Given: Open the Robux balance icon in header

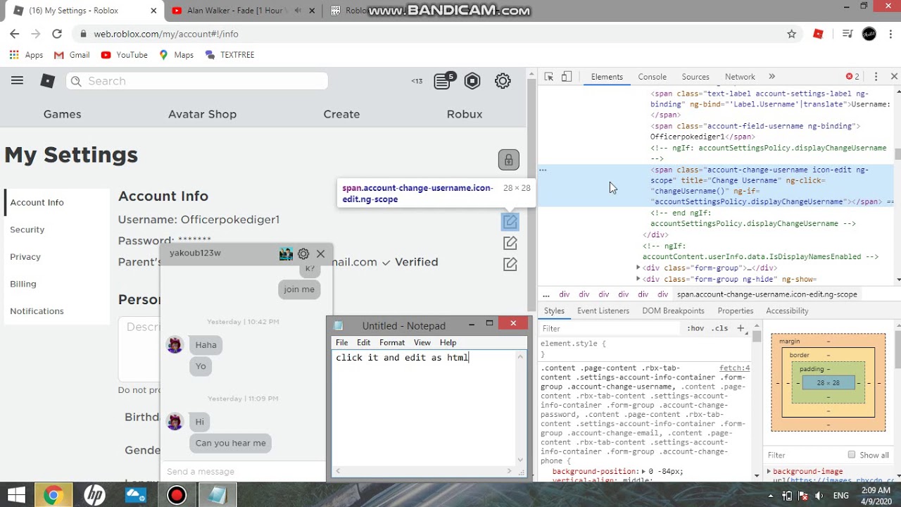Looking at the screenshot, I should [x=472, y=81].
